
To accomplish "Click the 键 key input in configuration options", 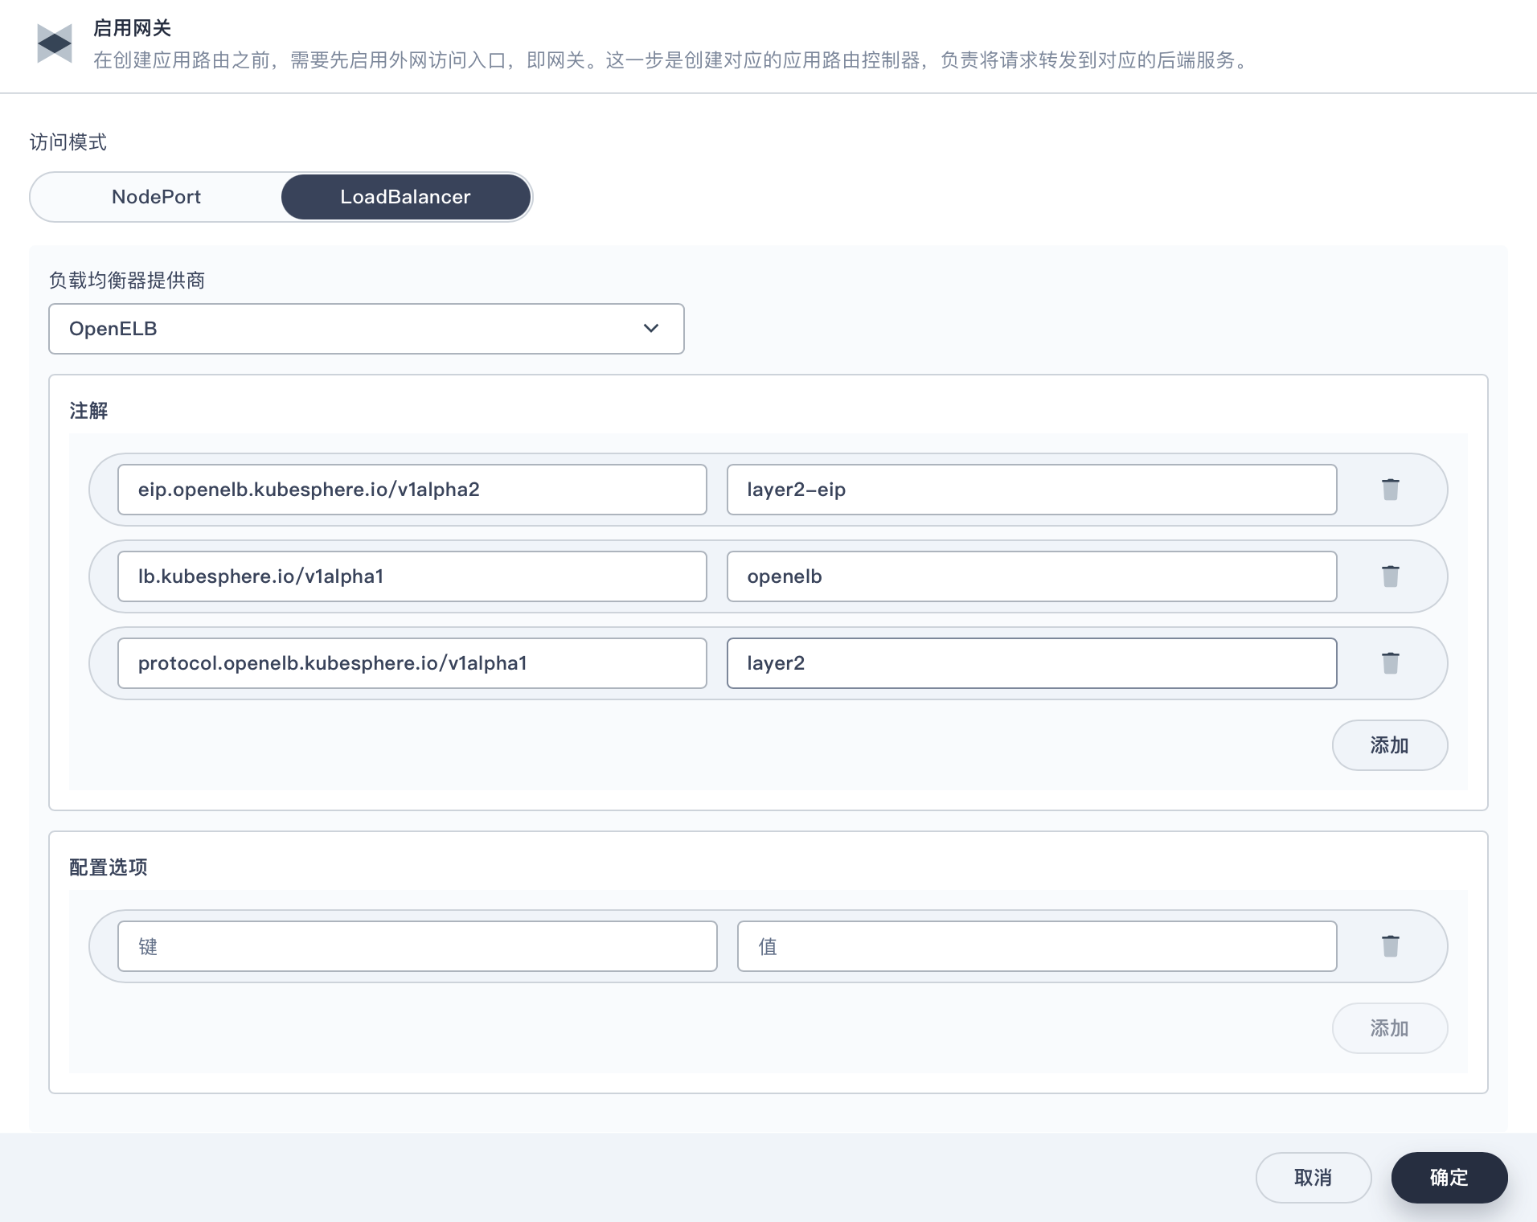I will pos(416,946).
